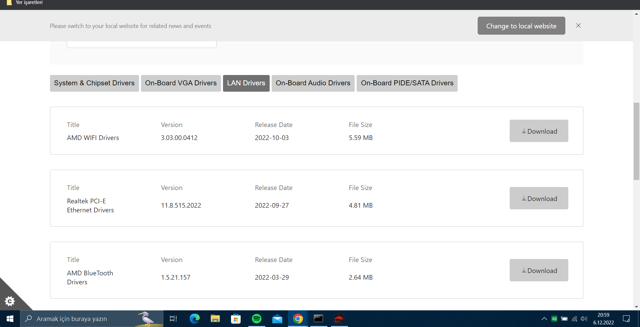
Task: Click the AMD WIFI Drivers title text
Action: click(x=93, y=138)
